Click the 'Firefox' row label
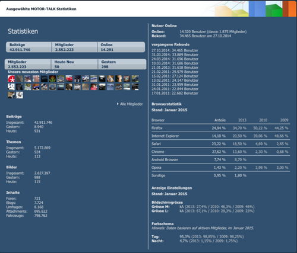This screenshot has height=253, width=297. tap(157, 128)
